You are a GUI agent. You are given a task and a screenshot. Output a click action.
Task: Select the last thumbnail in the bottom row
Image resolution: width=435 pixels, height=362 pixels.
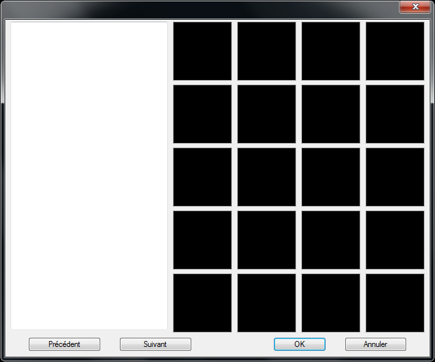tap(395, 303)
